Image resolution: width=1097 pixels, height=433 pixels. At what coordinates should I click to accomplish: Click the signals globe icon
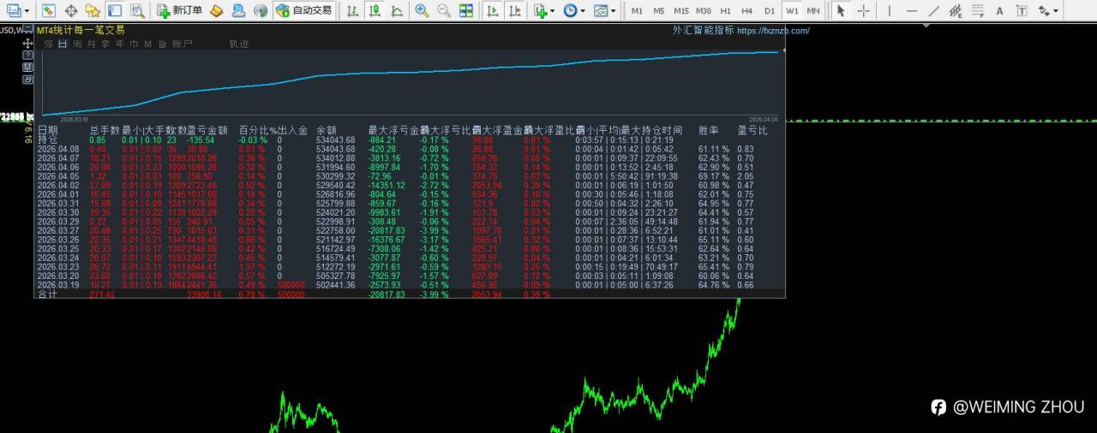pos(261,10)
